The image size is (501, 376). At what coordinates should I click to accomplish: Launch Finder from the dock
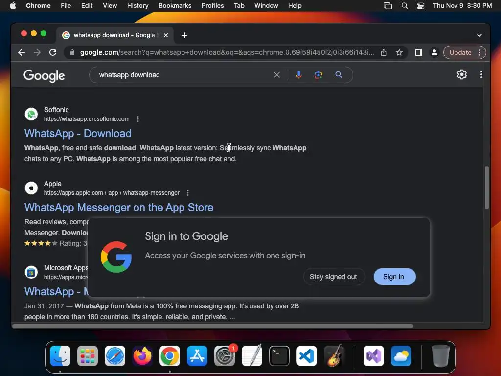(x=60, y=356)
